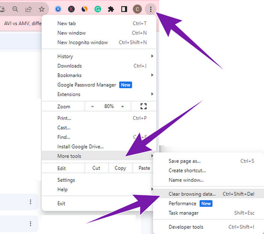Click Install Google Drive...
The image size is (264, 234).
tap(99, 147)
